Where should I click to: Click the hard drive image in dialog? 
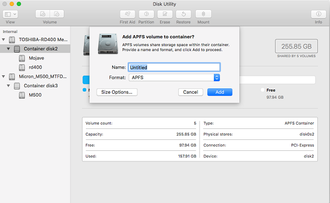click(x=108, y=44)
